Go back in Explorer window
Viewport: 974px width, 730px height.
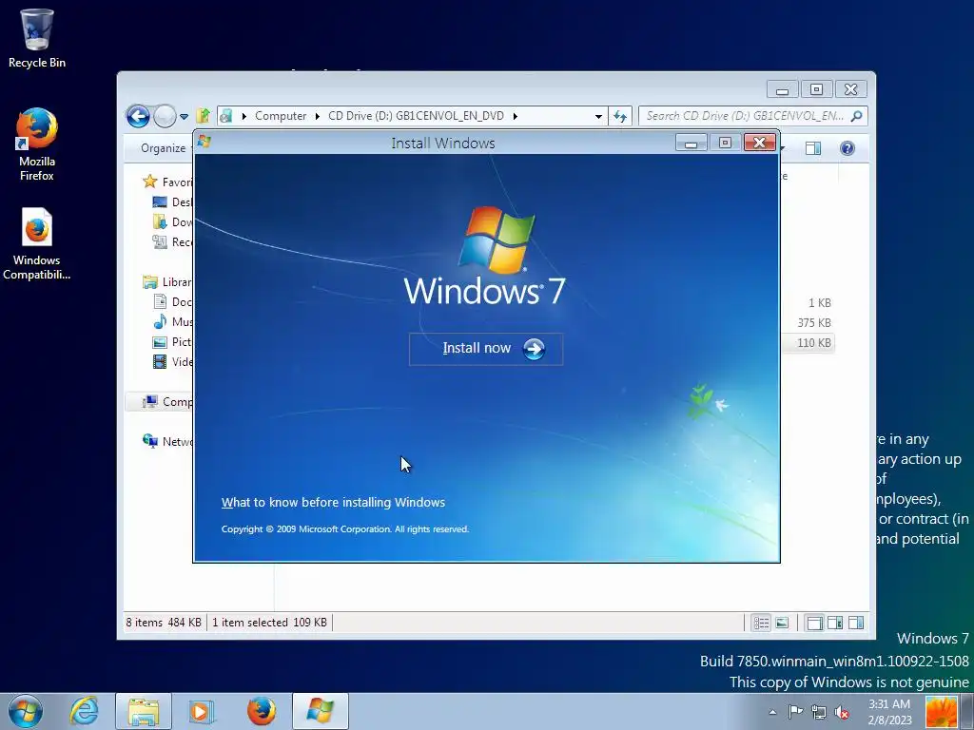coord(138,116)
